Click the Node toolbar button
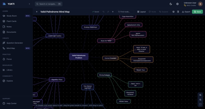The height and width of the screenshot is (109, 205). 152,12
